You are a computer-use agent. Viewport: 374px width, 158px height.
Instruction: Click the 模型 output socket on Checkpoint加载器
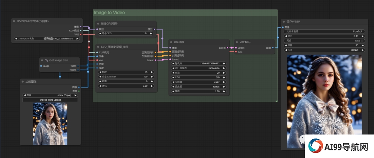(81, 27)
